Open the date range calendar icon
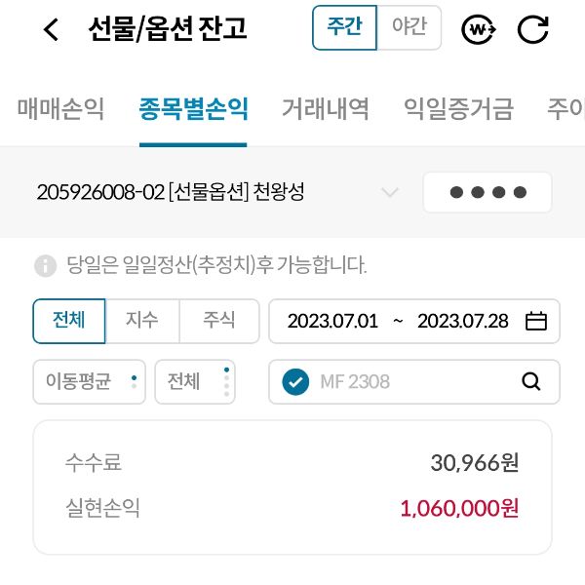This screenshot has height=585, width=585. (535, 321)
